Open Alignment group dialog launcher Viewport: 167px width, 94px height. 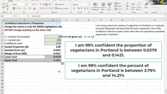(x=71, y=12)
